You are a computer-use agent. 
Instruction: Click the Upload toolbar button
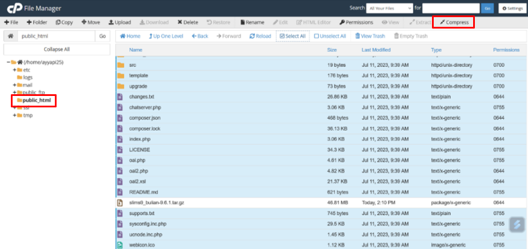[119, 22]
